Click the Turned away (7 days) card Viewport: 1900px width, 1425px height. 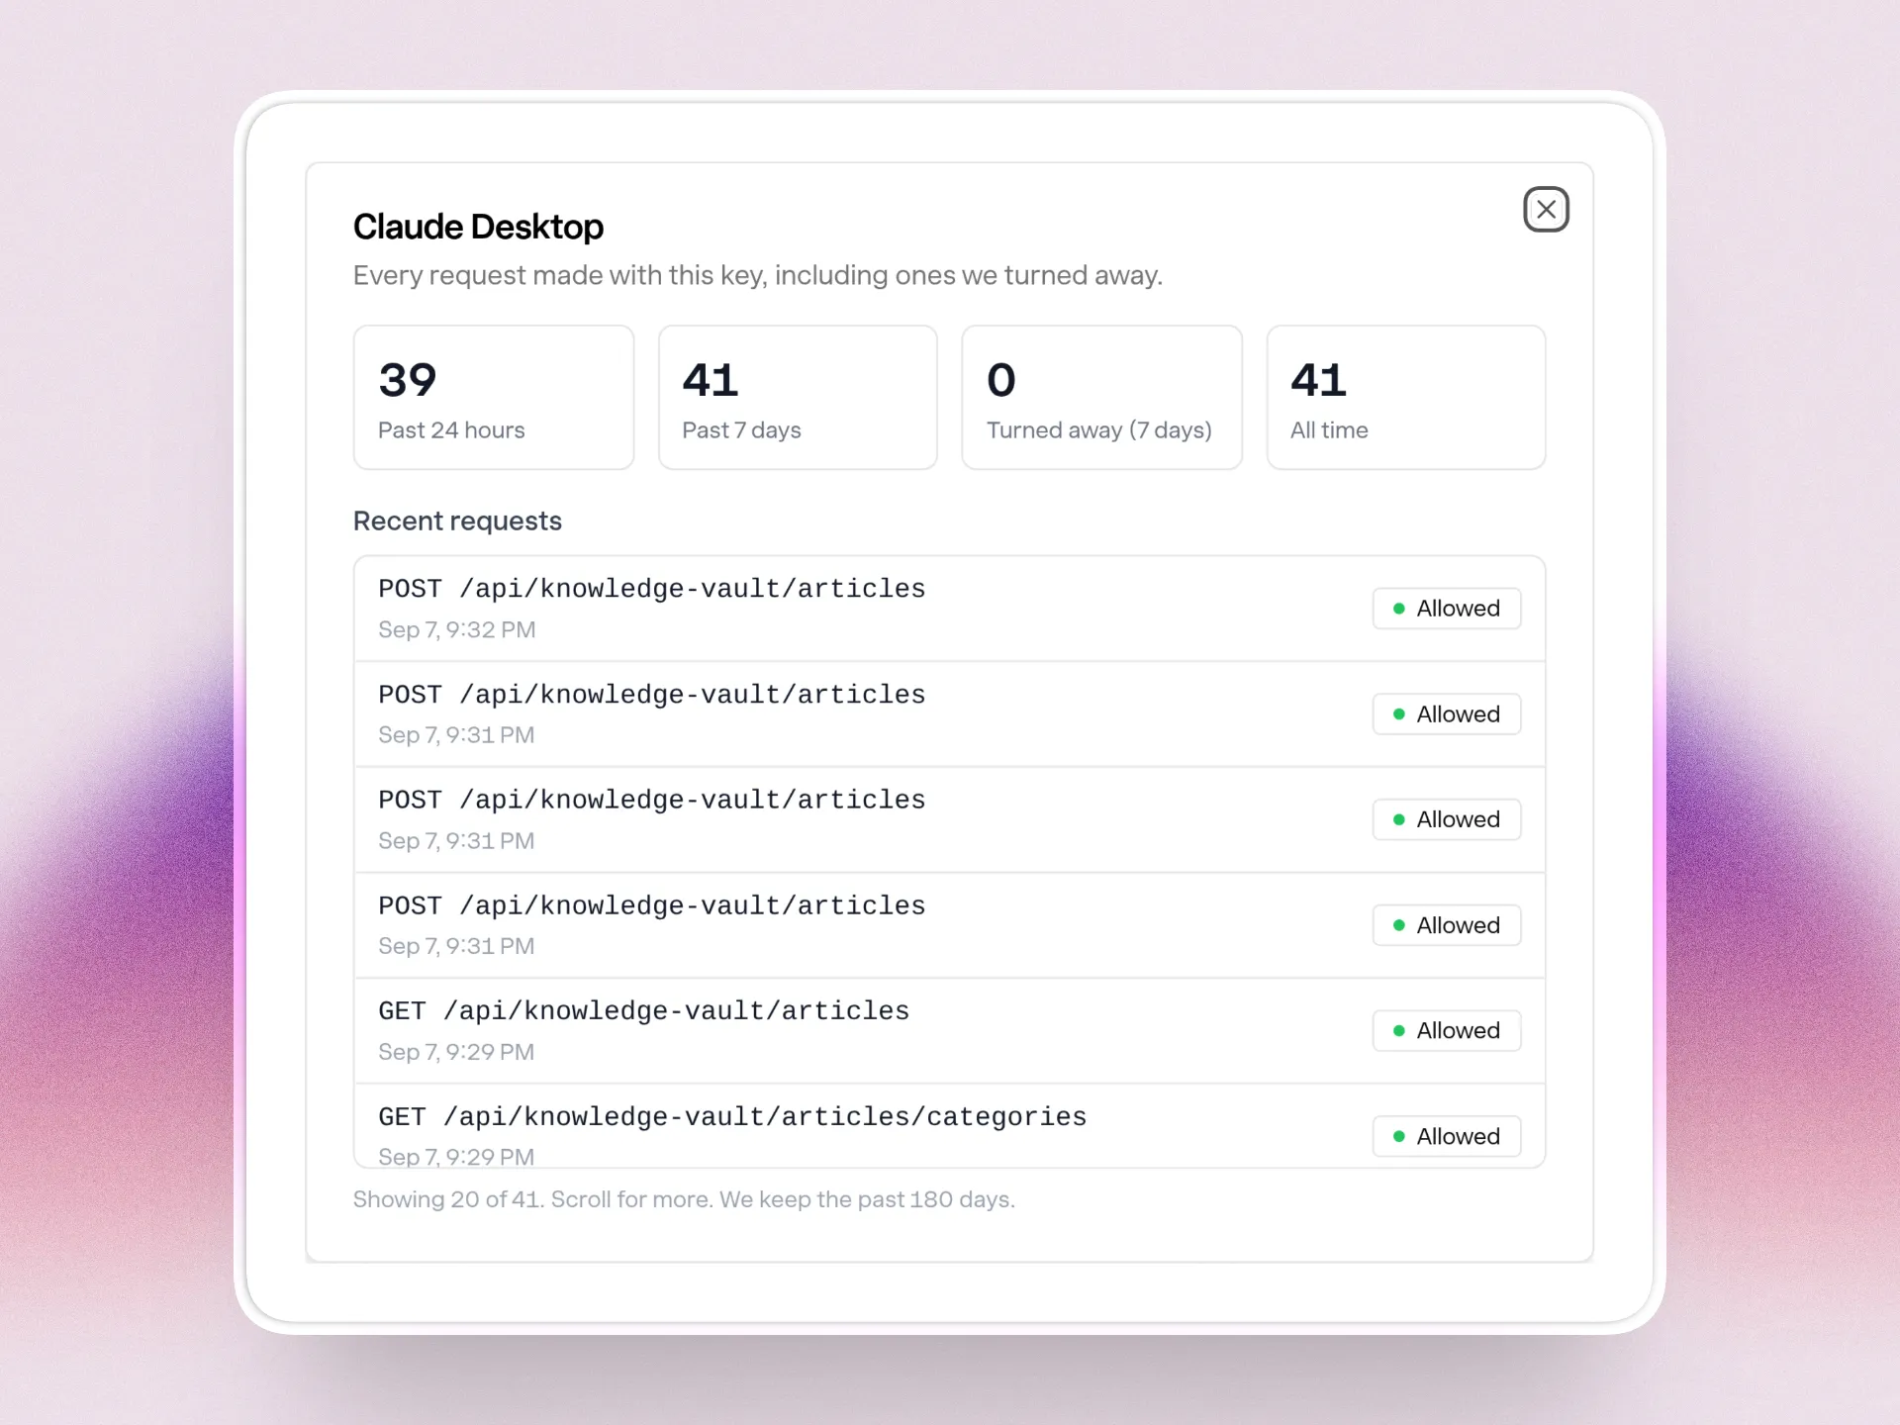tap(1101, 398)
